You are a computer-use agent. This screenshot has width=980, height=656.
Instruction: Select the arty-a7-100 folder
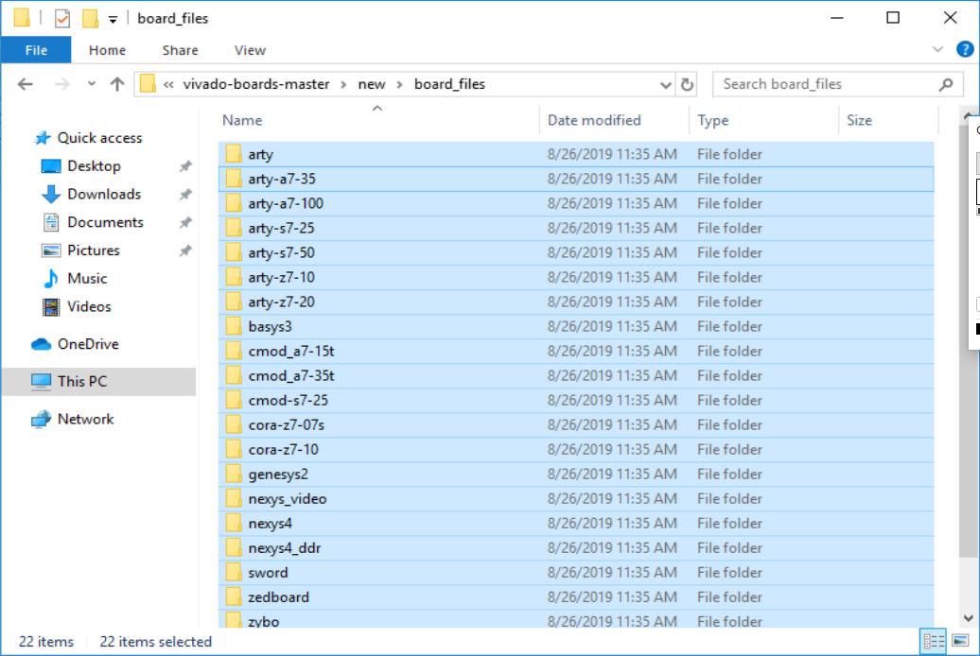[576, 203]
